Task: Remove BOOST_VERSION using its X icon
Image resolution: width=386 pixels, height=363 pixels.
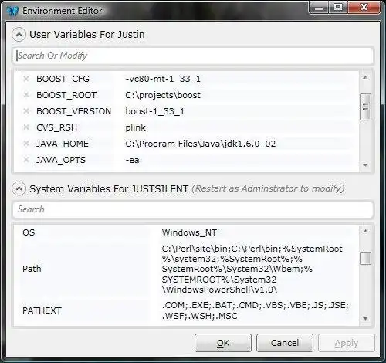Action: coord(26,111)
